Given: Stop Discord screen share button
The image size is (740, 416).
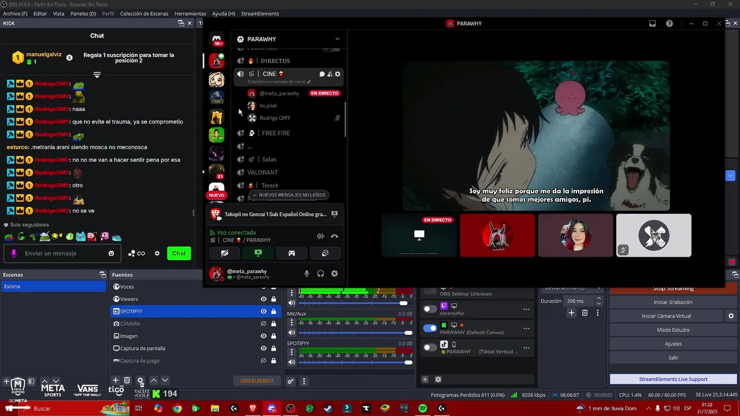Looking at the screenshot, I should point(258,253).
